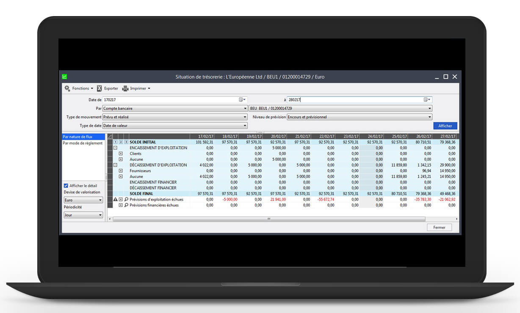Click level 2 outline button near SOLDE INITIAL
The width and height of the screenshot is (520, 313).
[x=121, y=142]
